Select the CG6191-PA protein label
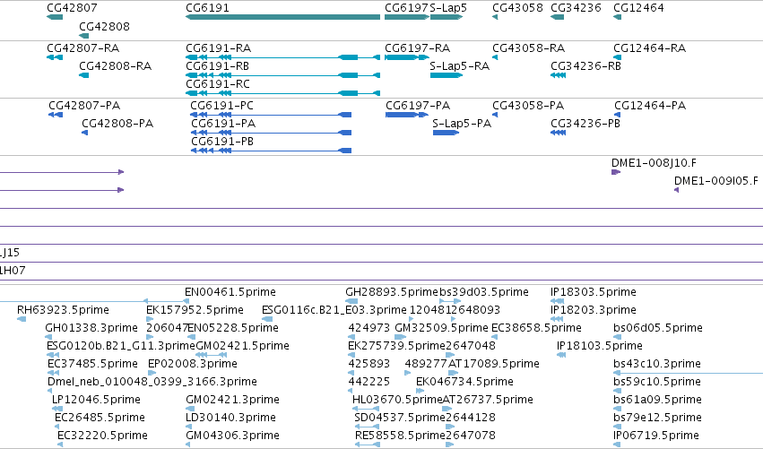763x449 pixels. click(x=223, y=124)
